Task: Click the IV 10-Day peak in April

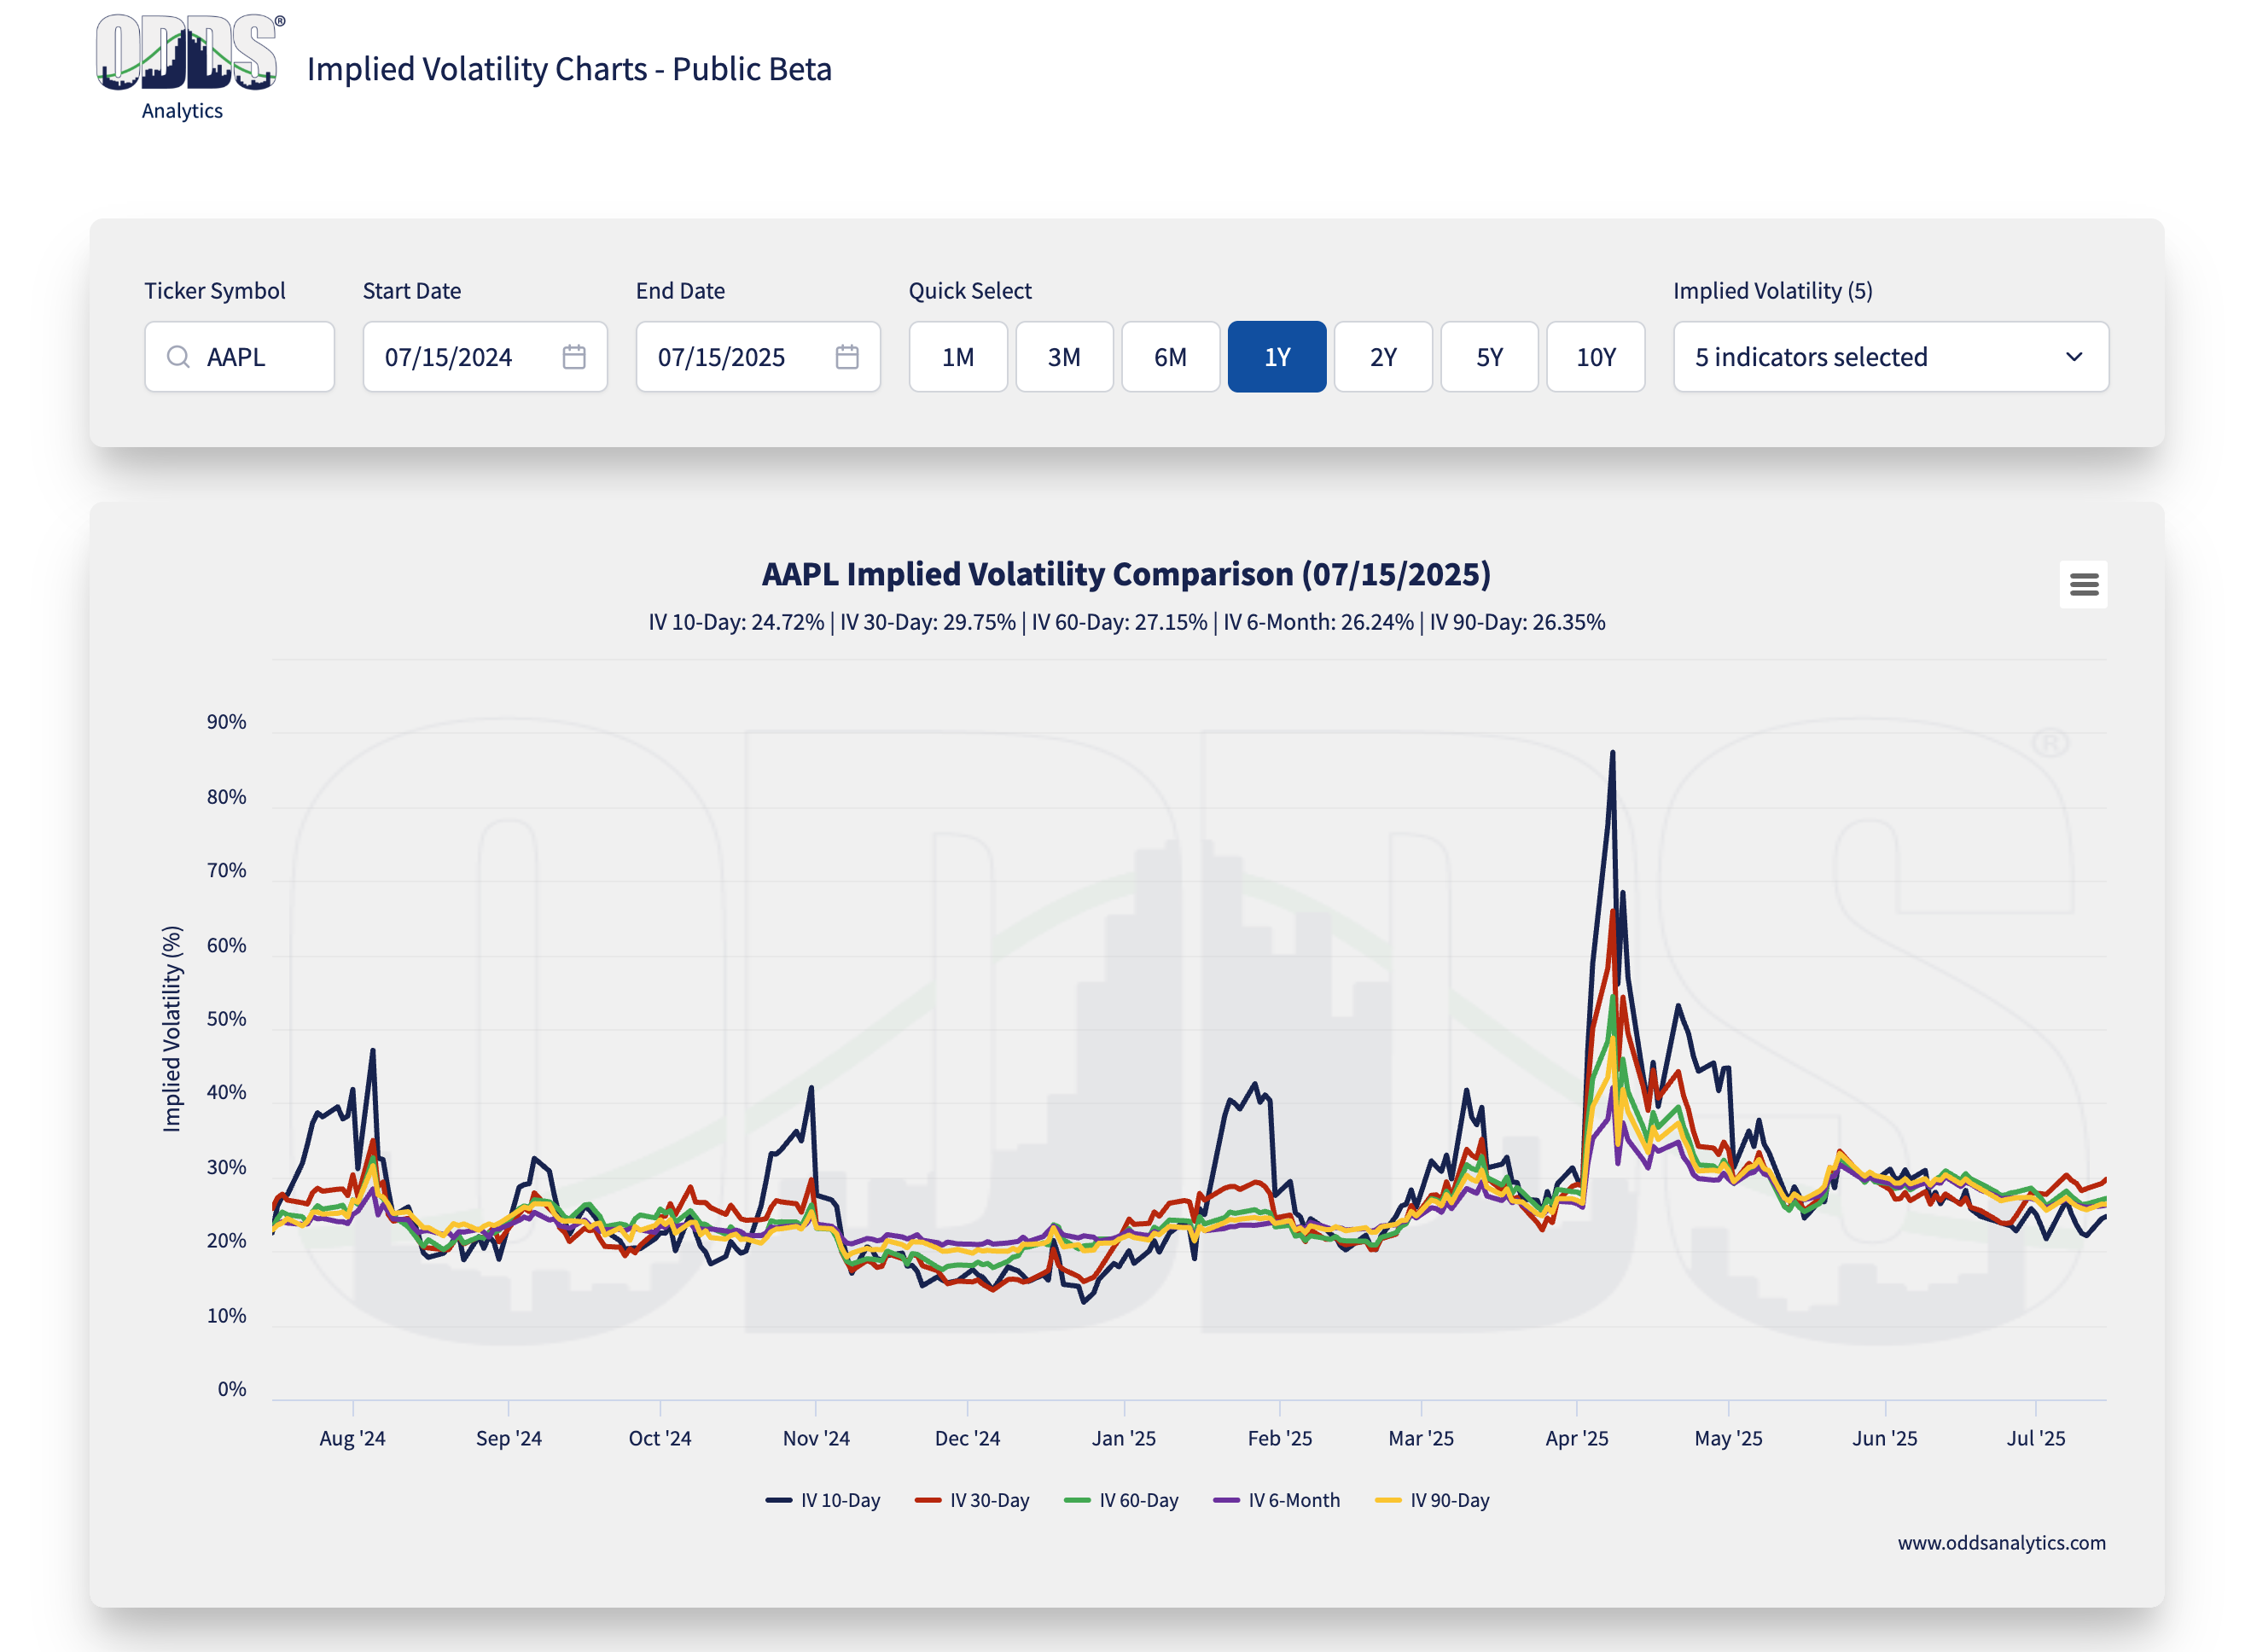Action: tap(1611, 753)
